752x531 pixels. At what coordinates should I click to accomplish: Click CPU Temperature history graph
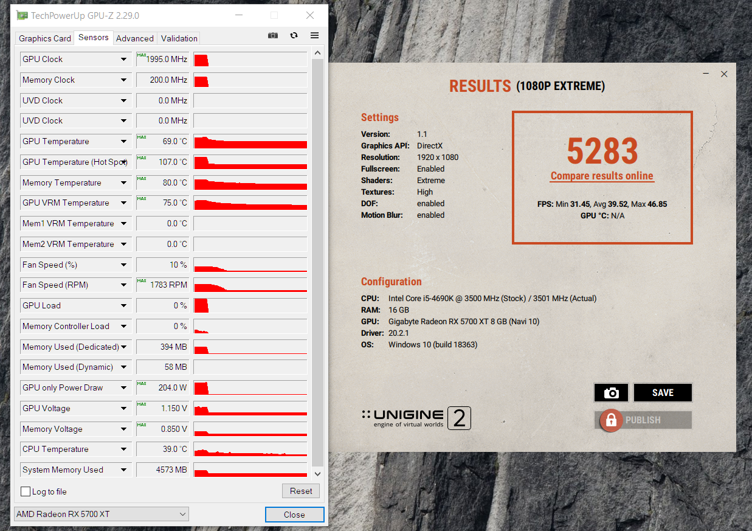(x=250, y=449)
